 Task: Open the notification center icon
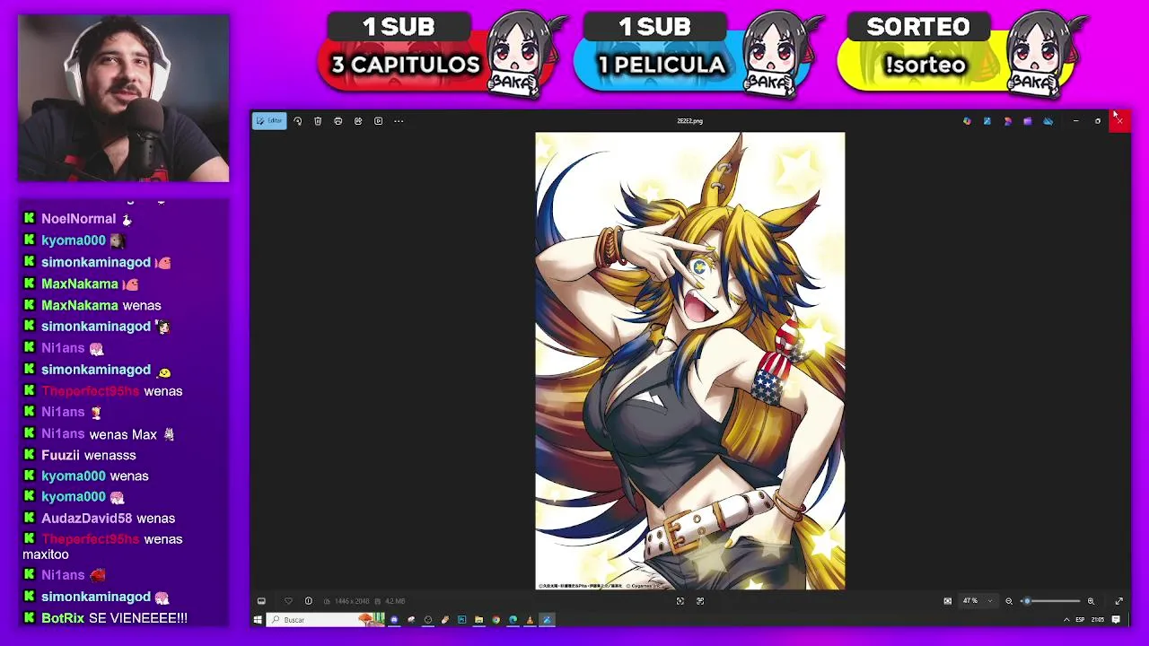(x=1116, y=620)
